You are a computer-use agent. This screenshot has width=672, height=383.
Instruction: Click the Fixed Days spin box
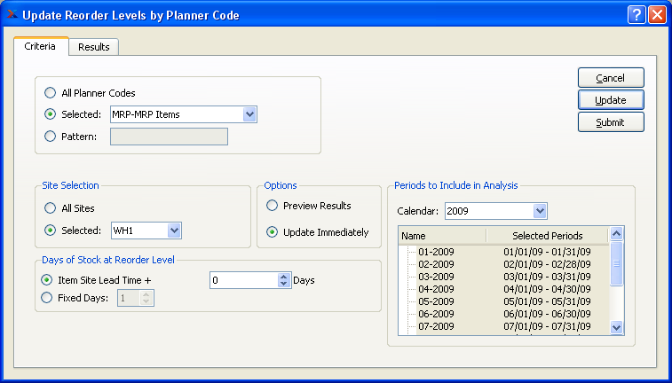click(136, 298)
